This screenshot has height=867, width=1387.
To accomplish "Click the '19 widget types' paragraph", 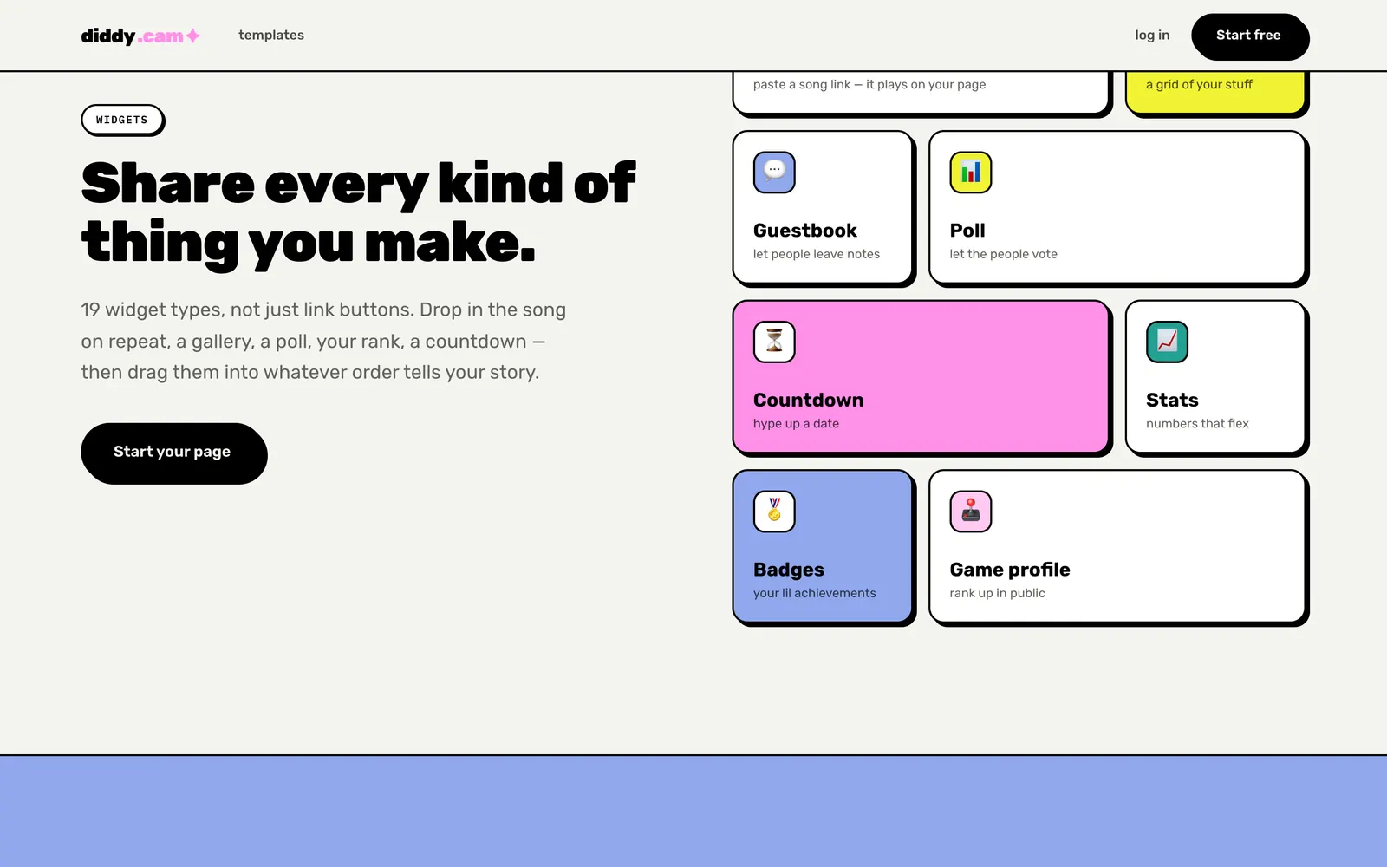I will [323, 341].
